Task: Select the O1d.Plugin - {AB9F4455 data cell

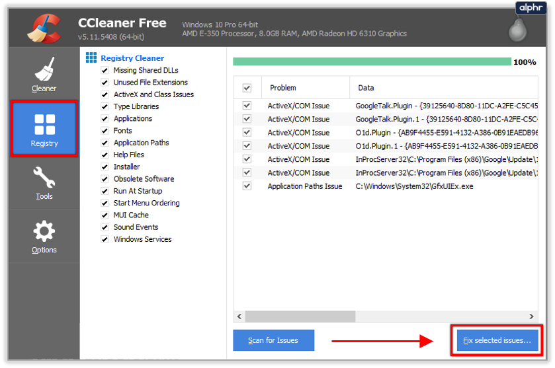Action: pyautogui.click(x=447, y=133)
